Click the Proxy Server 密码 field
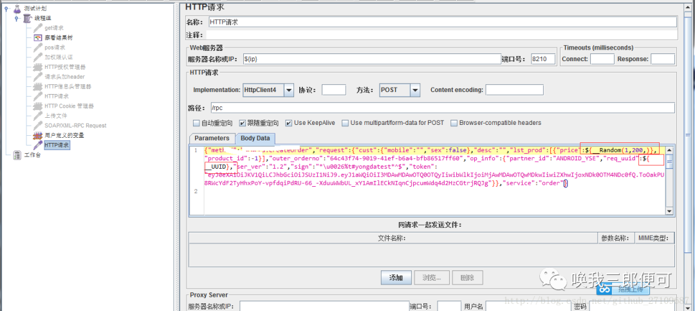This screenshot has height=311, width=695. point(632,306)
